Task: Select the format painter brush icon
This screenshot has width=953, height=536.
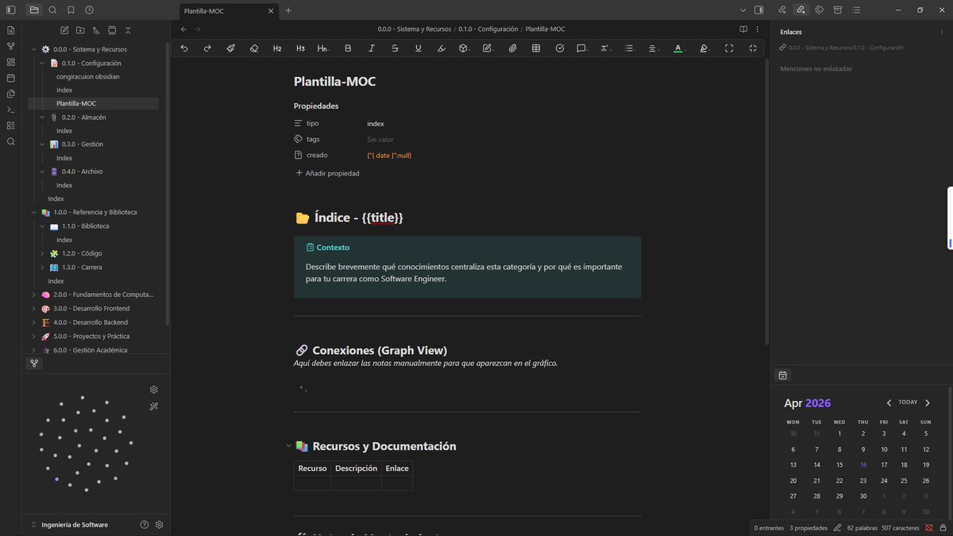Action: coord(230,48)
